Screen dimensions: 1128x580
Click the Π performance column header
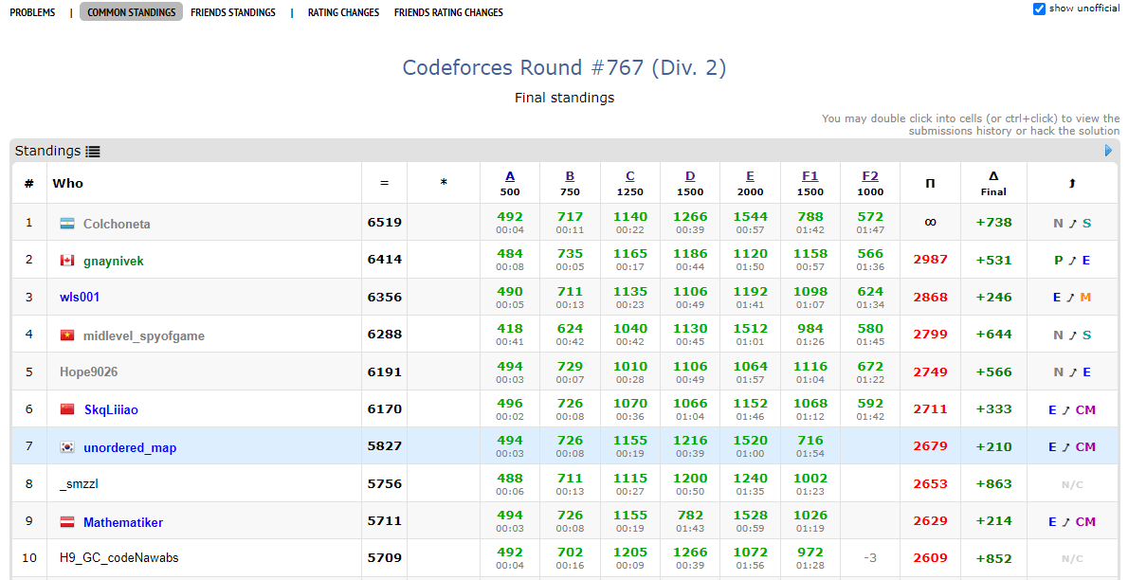930,184
